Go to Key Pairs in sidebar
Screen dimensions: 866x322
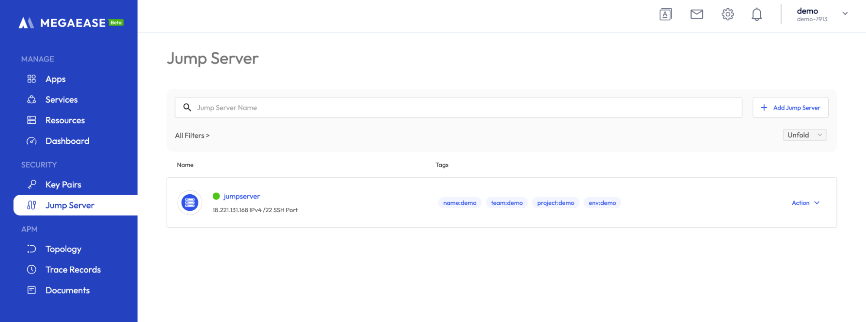pos(63,185)
